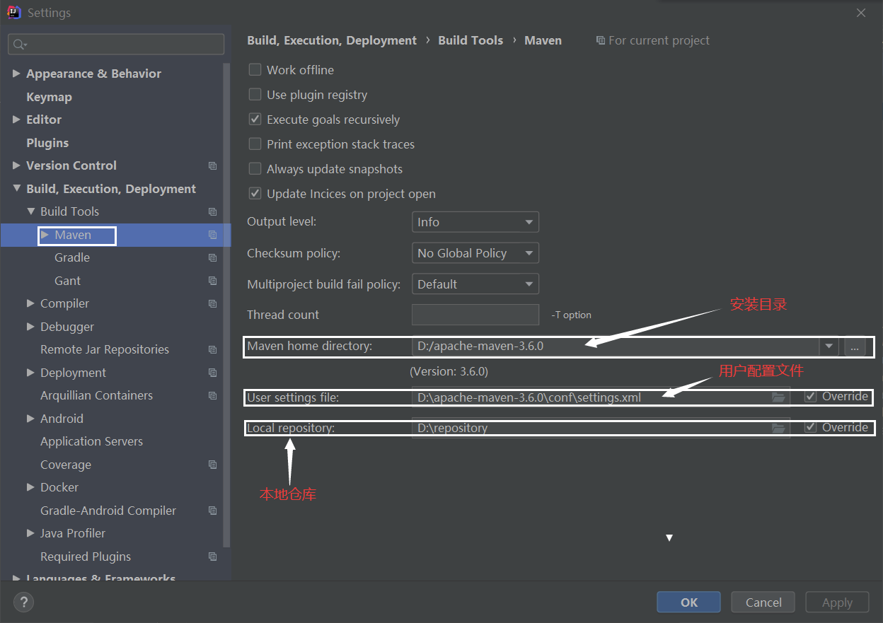Close the Settings dialog with X
The height and width of the screenshot is (623, 883).
click(861, 13)
